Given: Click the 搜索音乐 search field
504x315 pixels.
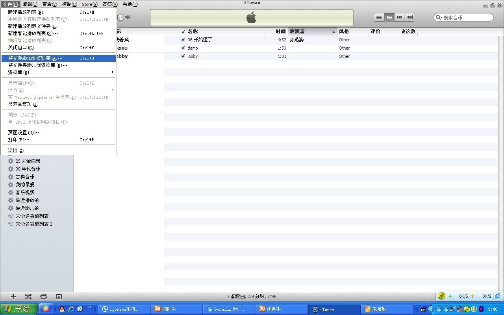Looking at the screenshot, I should coord(467,17).
